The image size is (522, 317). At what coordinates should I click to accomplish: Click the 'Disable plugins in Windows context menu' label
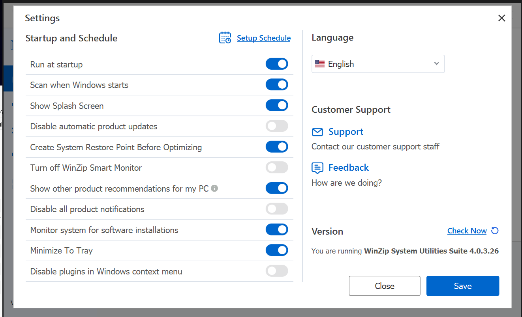click(106, 272)
